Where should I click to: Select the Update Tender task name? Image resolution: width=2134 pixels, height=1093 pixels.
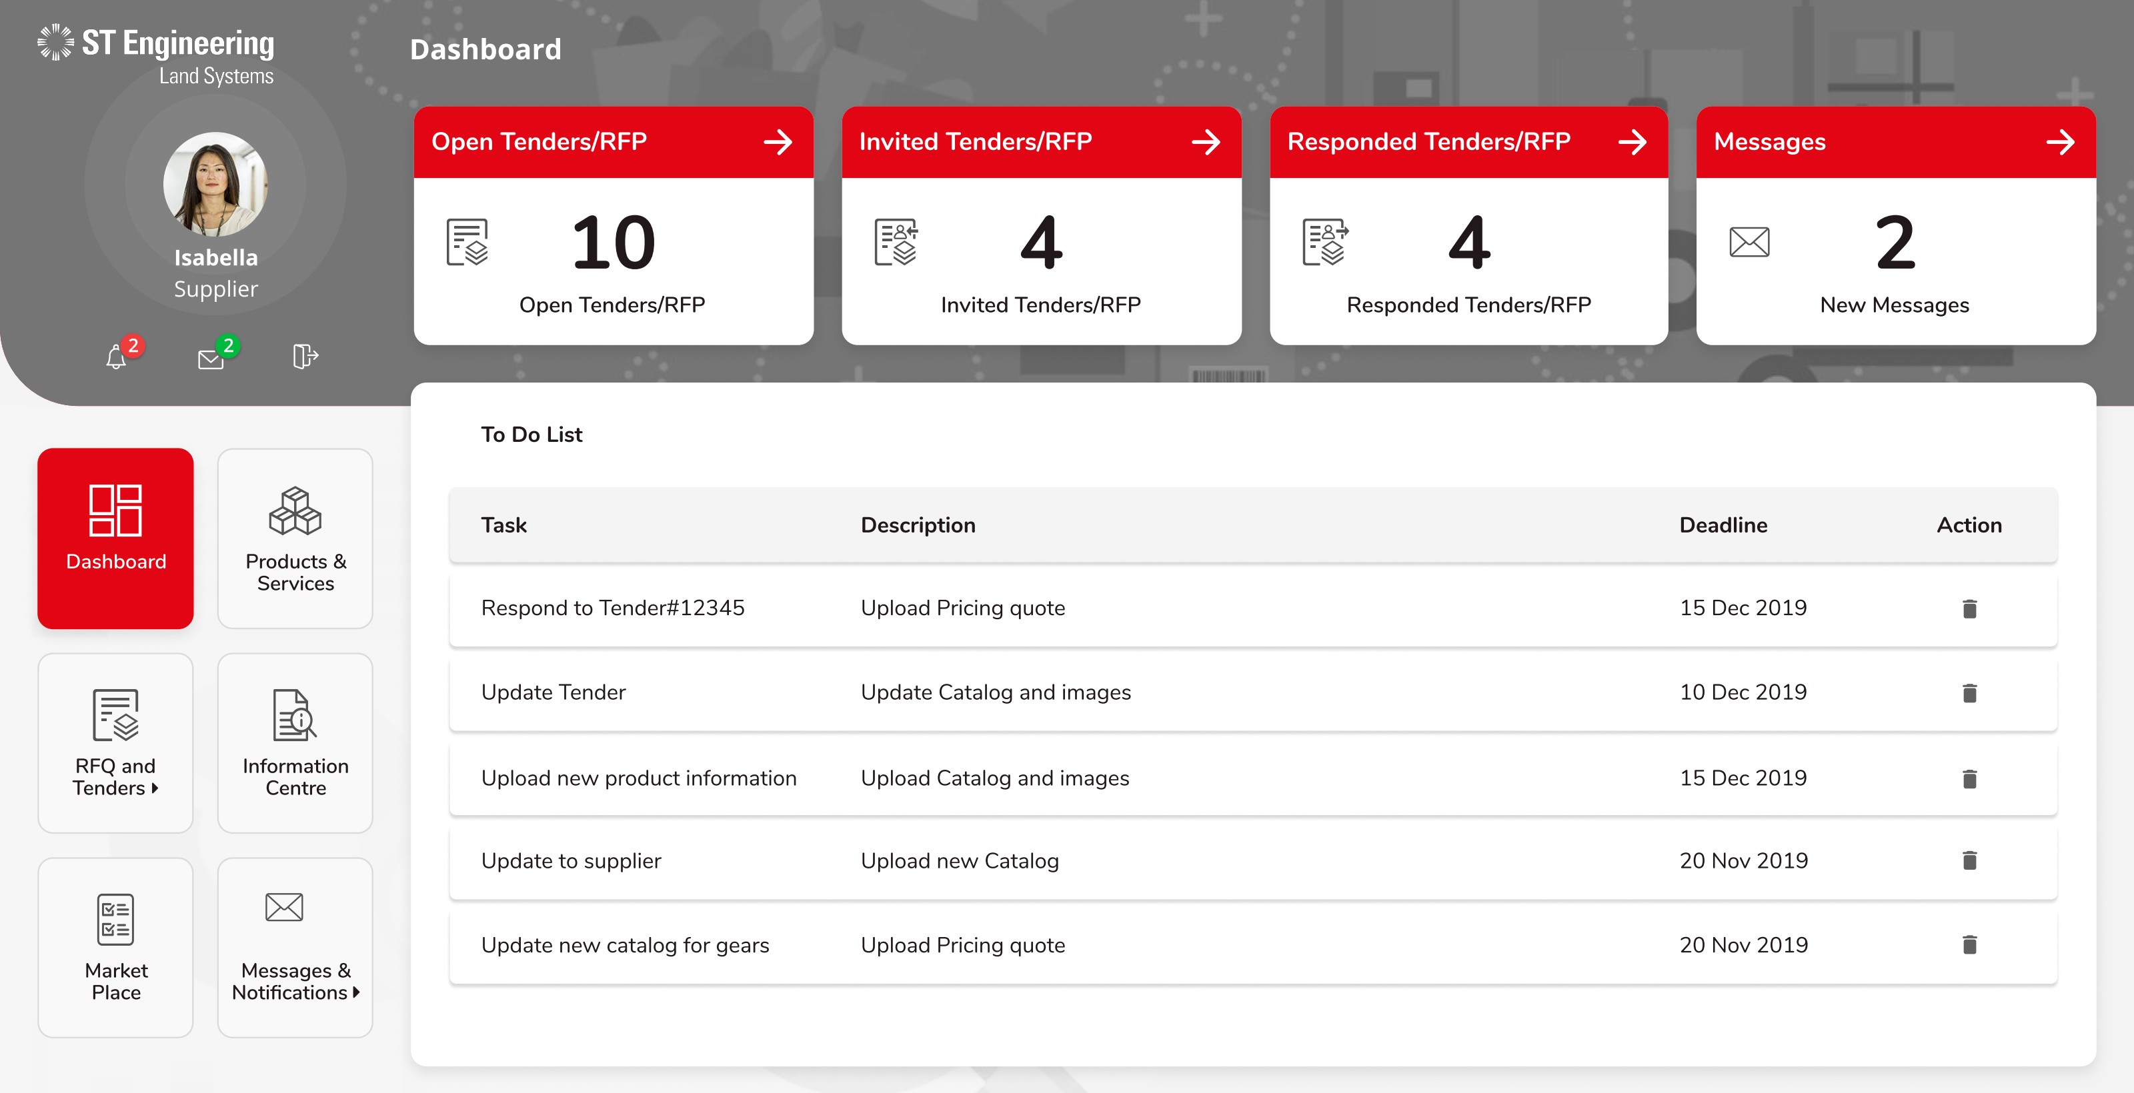(553, 692)
